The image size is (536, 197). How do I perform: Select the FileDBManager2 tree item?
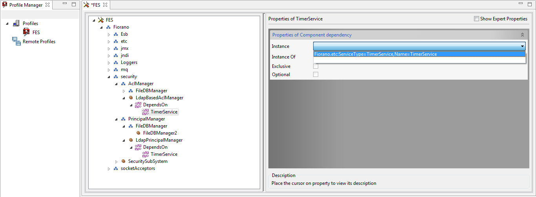(x=160, y=133)
